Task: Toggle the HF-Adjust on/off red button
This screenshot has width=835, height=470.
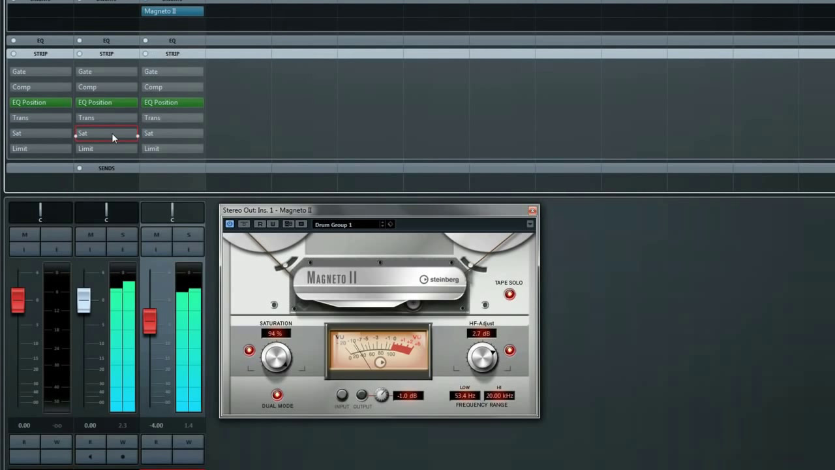Action: [x=509, y=351]
